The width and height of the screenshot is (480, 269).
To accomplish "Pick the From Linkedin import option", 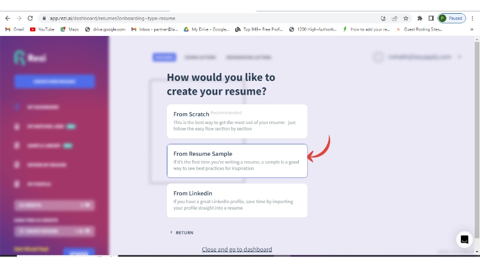I will pos(237,200).
